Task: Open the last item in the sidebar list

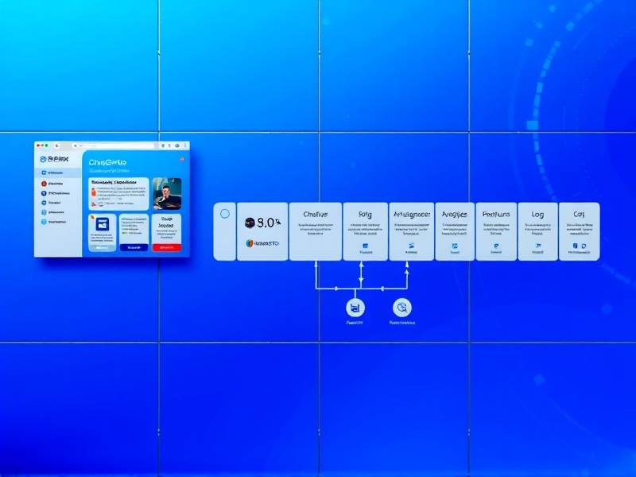Action: pos(57,222)
